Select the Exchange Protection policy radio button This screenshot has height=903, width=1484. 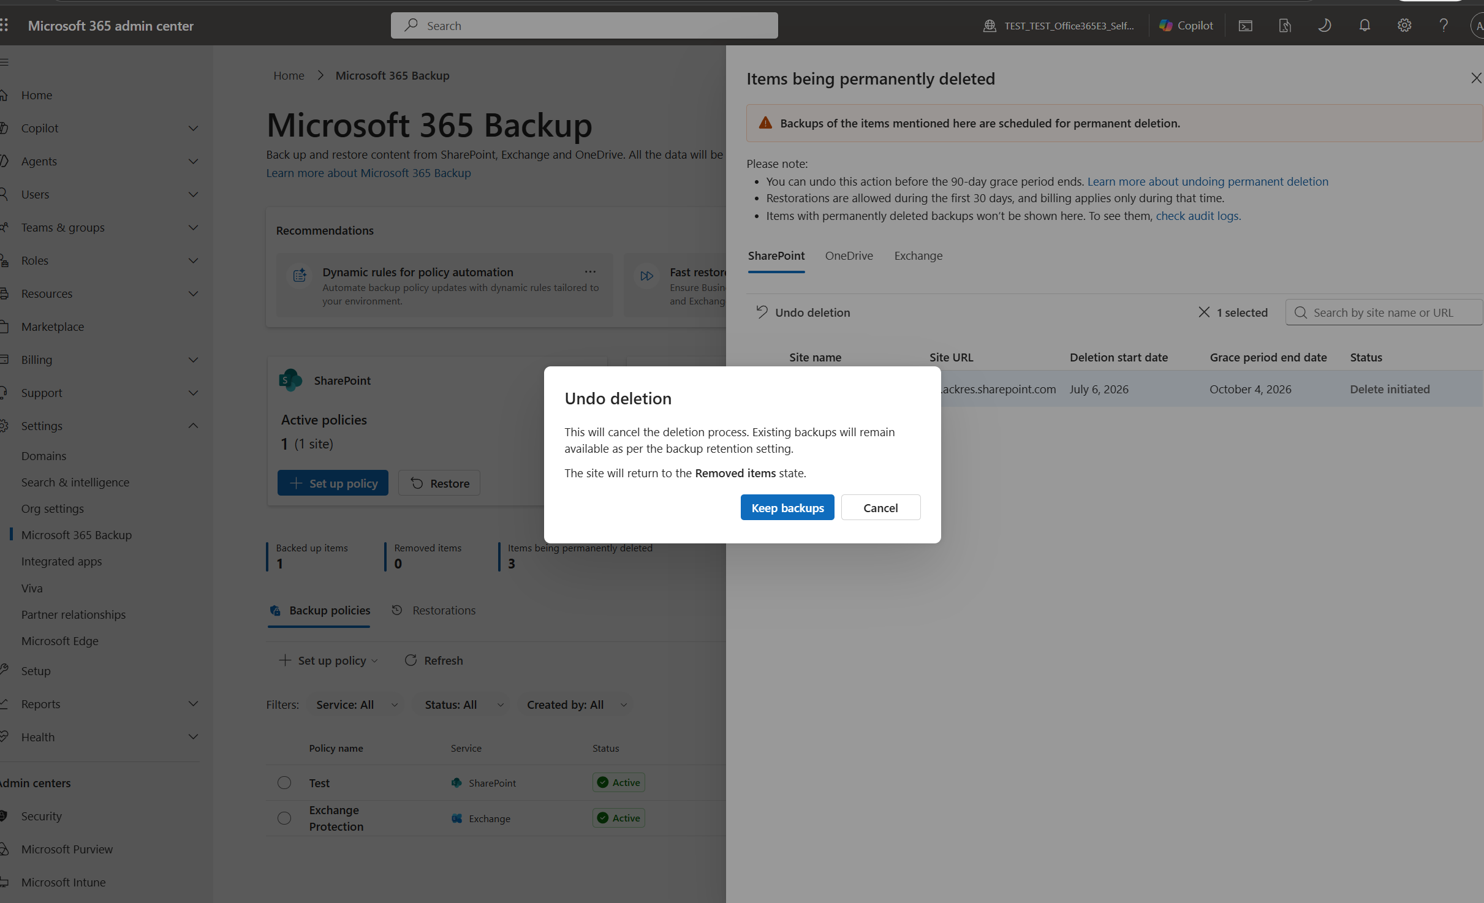coord(284,818)
